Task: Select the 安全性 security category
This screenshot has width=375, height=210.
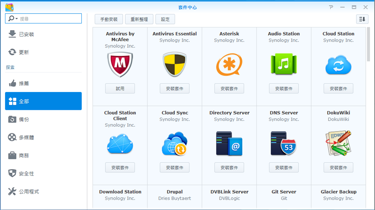Action: click(x=43, y=173)
